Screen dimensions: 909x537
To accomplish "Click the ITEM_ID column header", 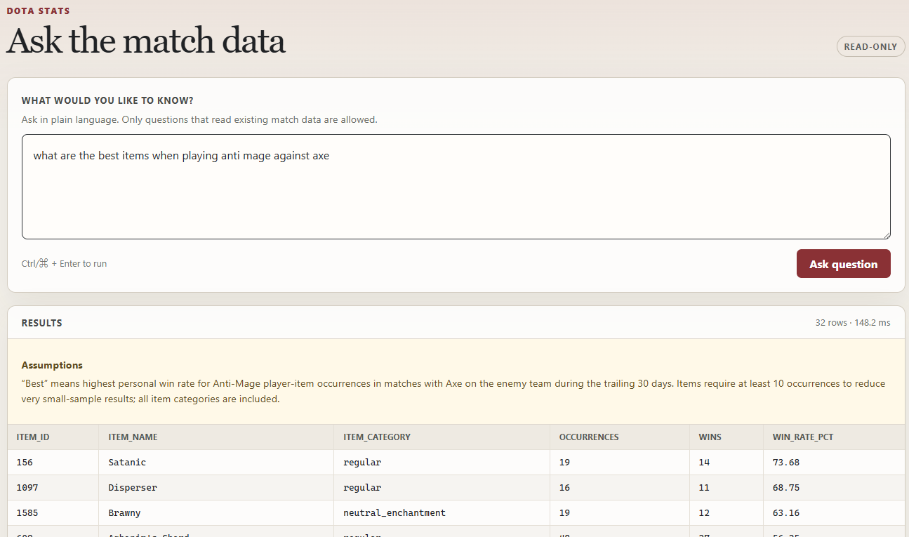I will tap(53, 437).
